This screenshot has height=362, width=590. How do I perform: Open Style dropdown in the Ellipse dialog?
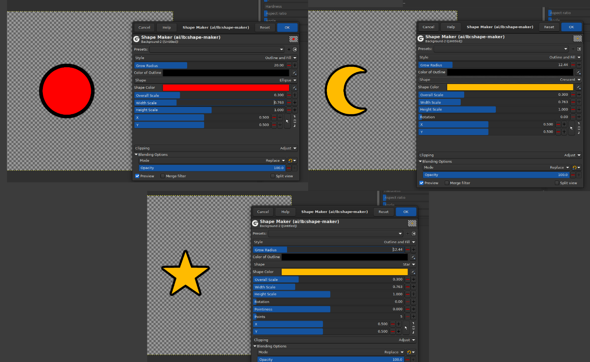[216, 58]
